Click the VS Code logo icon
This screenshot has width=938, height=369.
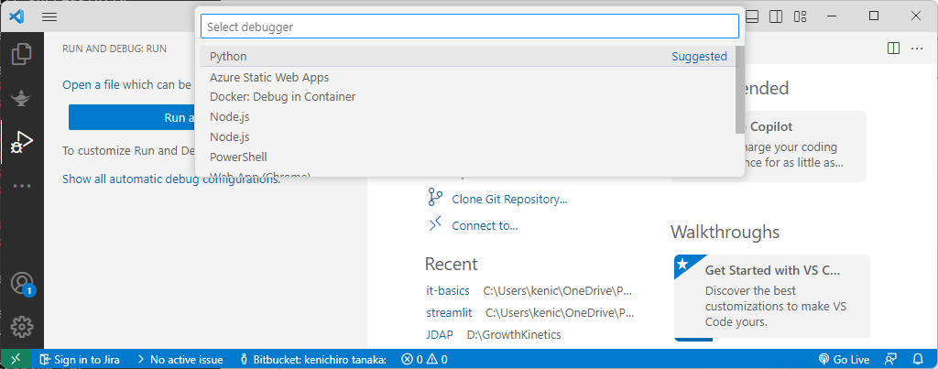[x=16, y=16]
